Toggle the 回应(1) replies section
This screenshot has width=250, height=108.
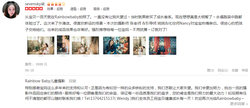point(223,70)
